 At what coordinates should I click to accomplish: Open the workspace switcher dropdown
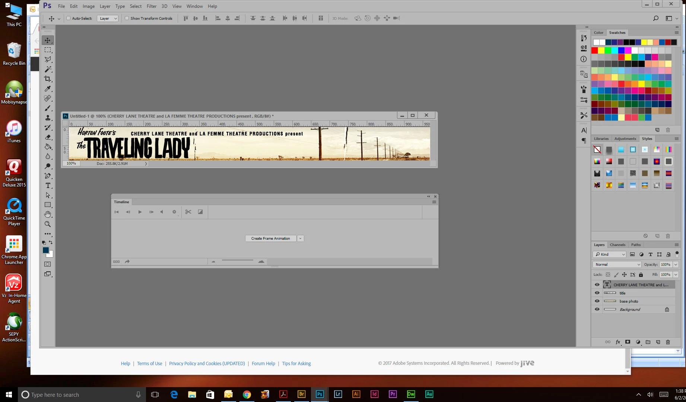pos(671,18)
